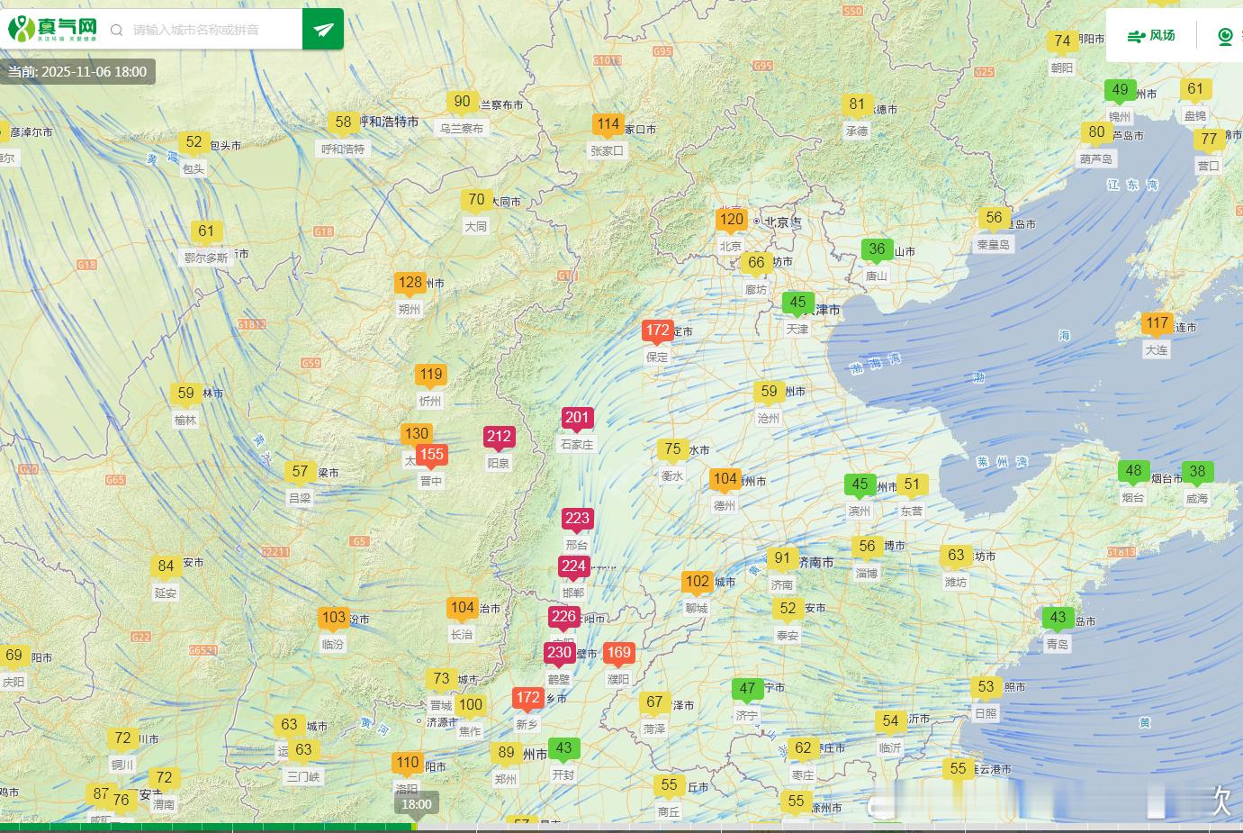Click the Weifang marker showing 63
Viewport: 1243px width, 833px height.
956,557
